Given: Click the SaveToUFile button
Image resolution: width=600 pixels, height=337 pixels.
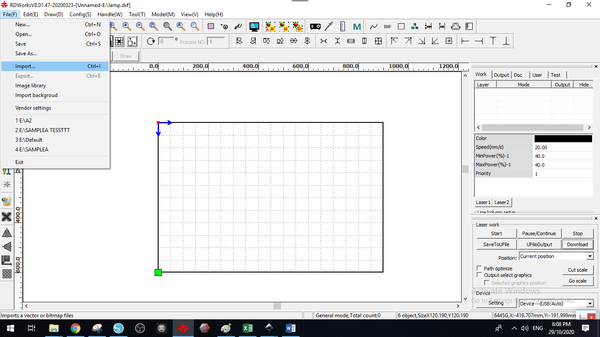Looking at the screenshot, I should (496, 244).
